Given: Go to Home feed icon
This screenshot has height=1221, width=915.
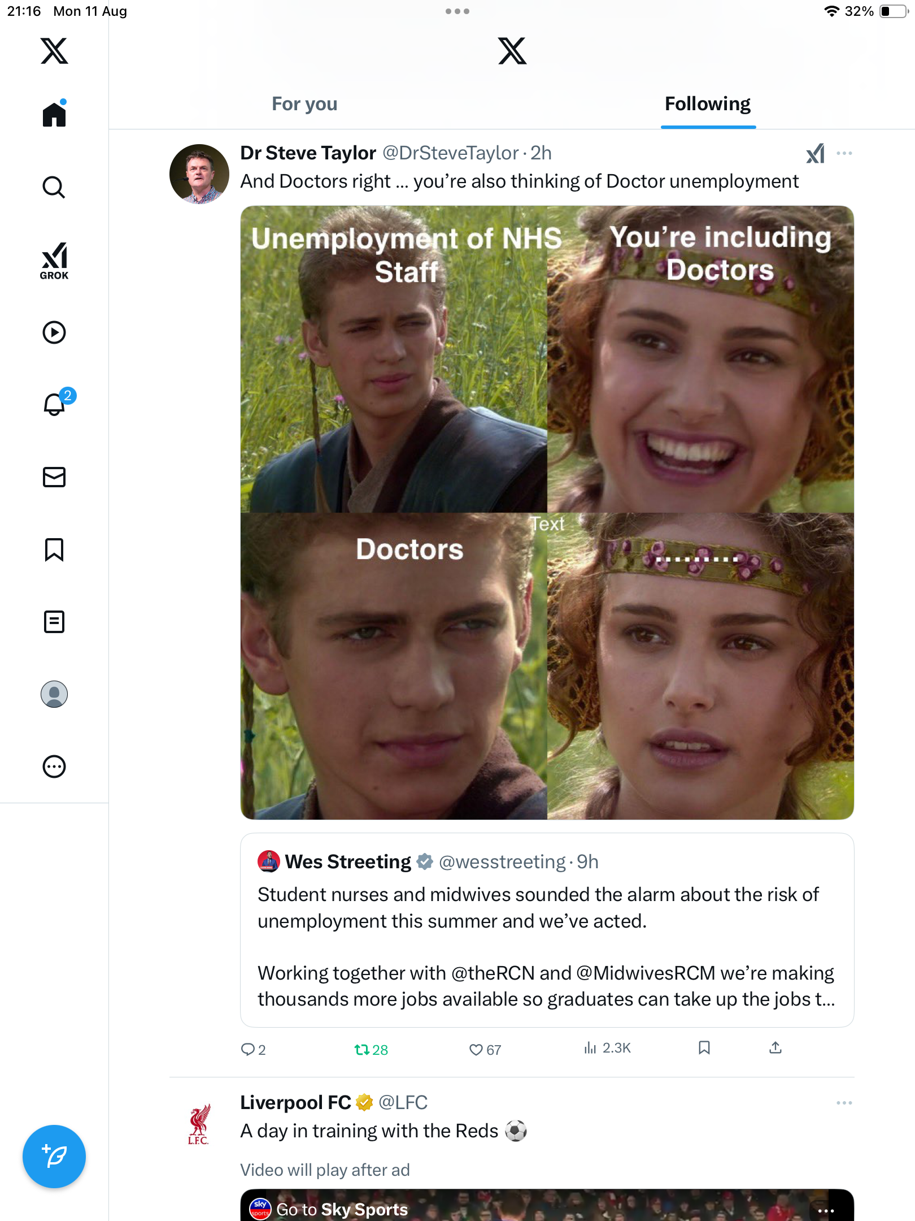Looking at the screenshot, I should click(x=54, y=114).
